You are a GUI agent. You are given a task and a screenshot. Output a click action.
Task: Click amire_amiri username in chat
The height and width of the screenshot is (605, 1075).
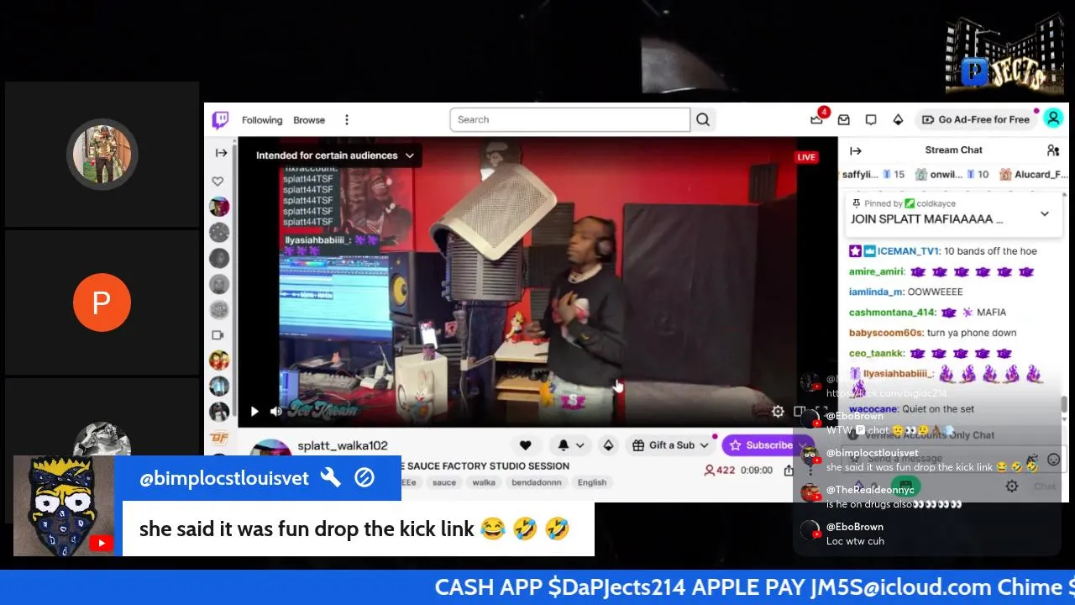(x=876, y=271)
